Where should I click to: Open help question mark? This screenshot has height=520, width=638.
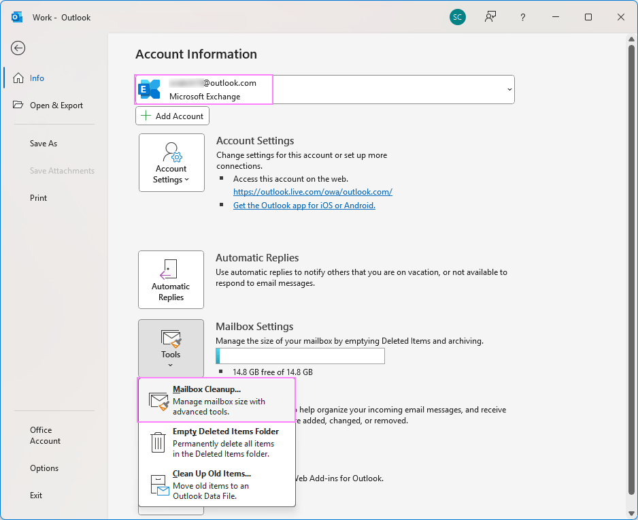click(x=523, y=17)
